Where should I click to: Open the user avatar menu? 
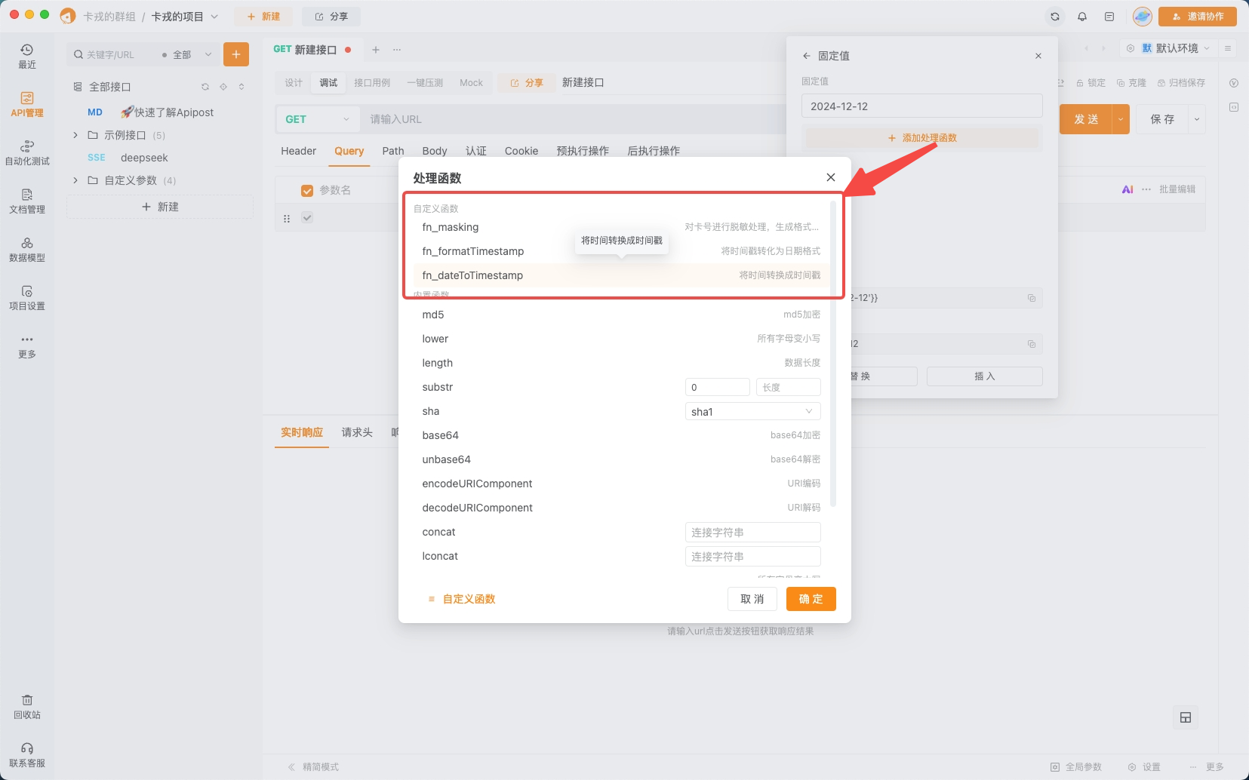click(1143, 17)
